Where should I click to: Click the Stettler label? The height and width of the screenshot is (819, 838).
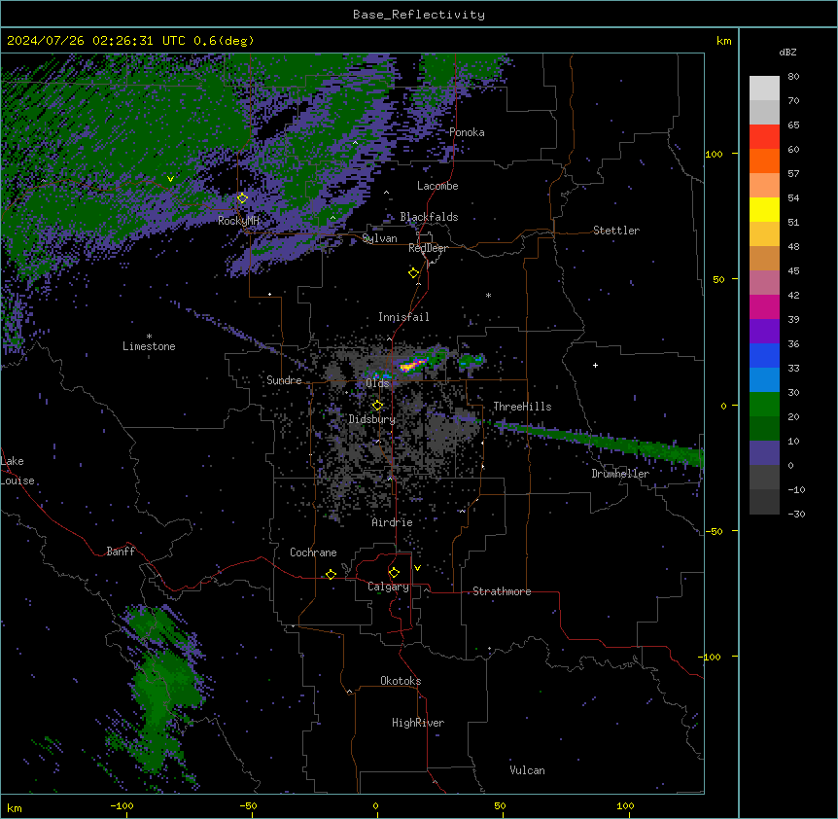616,231
